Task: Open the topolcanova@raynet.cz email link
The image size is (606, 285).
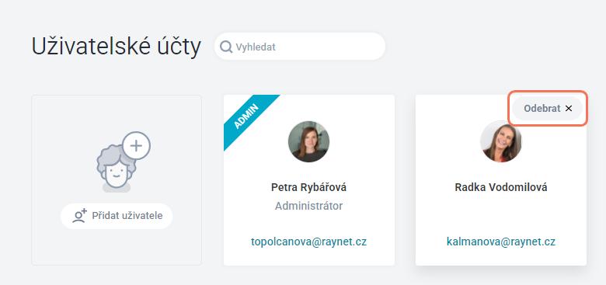Action: tap(308, 242)
